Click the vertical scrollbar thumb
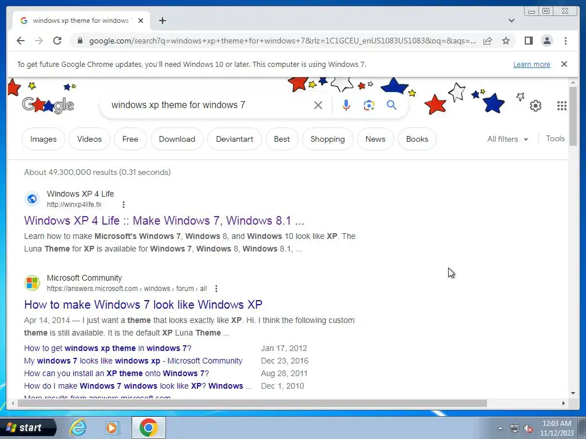586x439 pixels. click(573, 116)
